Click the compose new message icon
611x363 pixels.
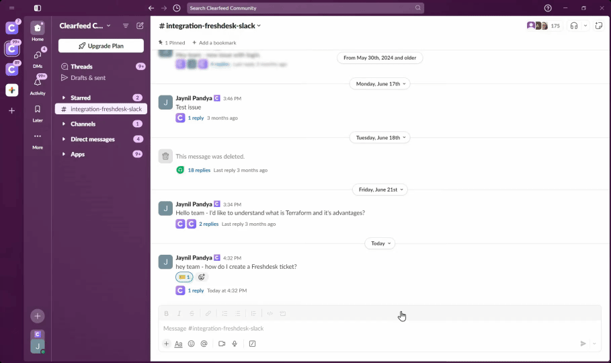click(140, 26)
